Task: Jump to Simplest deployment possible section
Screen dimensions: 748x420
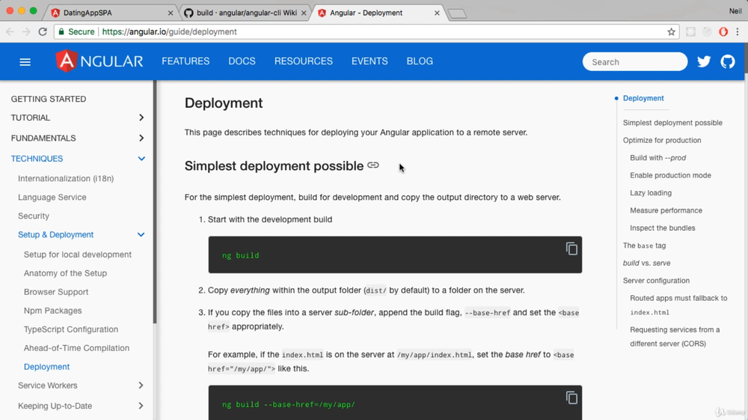Action: pyautogui.click(x=672, y=123)
